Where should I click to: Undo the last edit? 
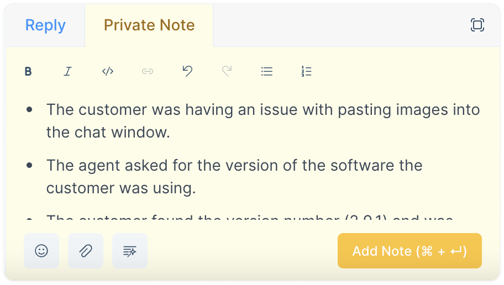[187, 71]
